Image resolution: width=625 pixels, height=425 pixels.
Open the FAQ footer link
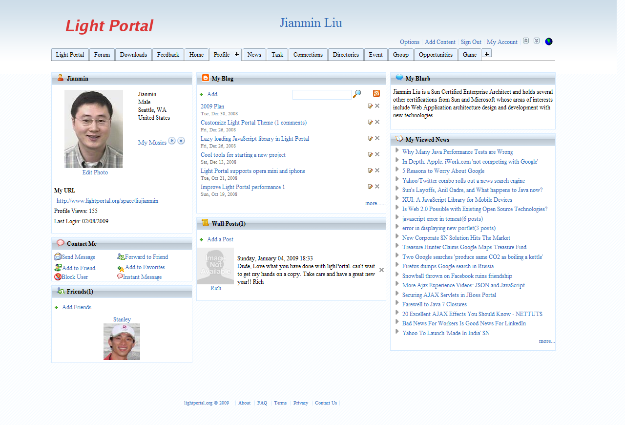click(x=262, y=403)
